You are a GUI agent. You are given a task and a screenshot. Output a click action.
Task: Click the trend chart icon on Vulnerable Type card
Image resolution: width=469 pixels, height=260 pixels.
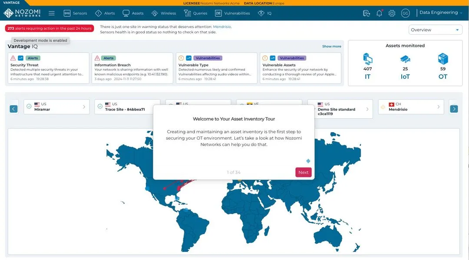[189, 58]
